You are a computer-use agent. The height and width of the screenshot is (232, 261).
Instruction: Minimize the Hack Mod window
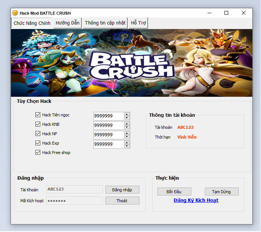tap(209, 13)
